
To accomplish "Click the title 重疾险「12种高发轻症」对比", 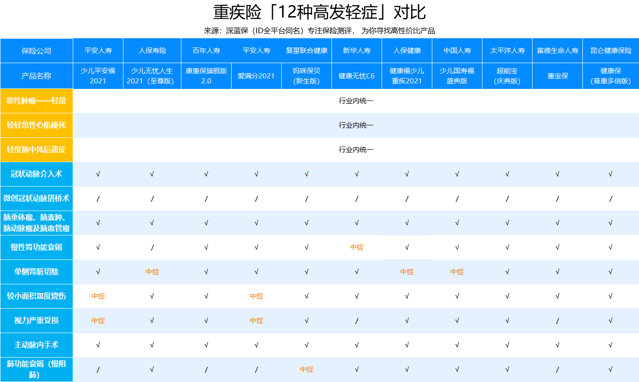I will pos(319,12).
